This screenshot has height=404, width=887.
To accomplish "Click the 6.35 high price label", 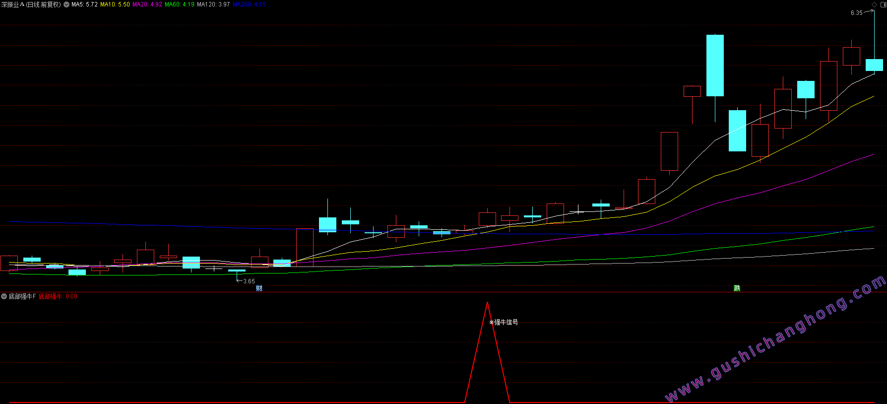I will tap(857, 13).
